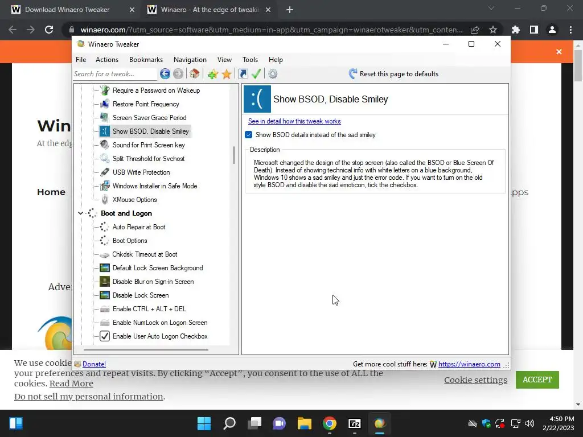Click the tree panel vertical scrollbar thumb
Screen dimensions: 583x437
(x=234, y=155)
